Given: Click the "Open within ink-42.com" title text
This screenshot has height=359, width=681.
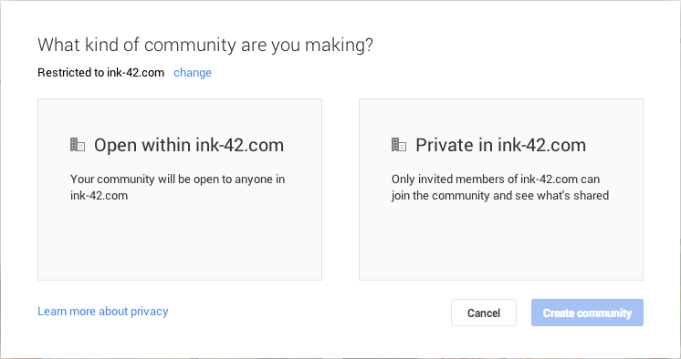Looking at the screenshot, I should coord(189,145).
